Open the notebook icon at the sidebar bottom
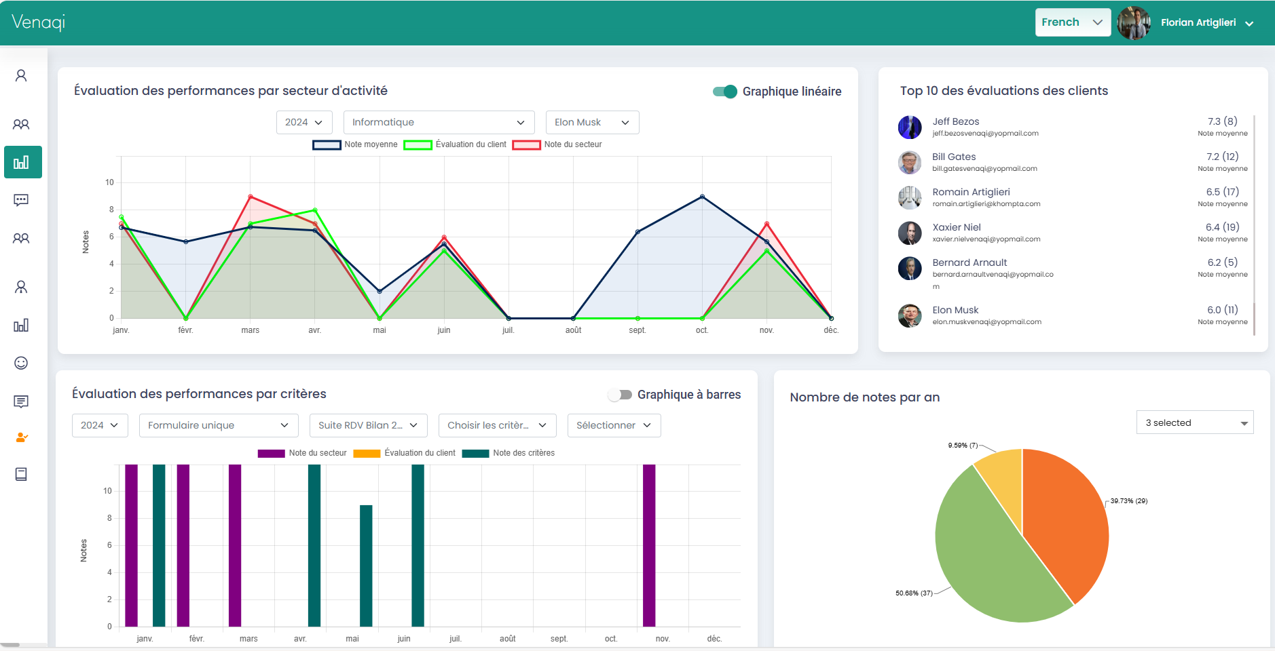Viewport: 1275px width, 651px height. [x=21, y=474]
